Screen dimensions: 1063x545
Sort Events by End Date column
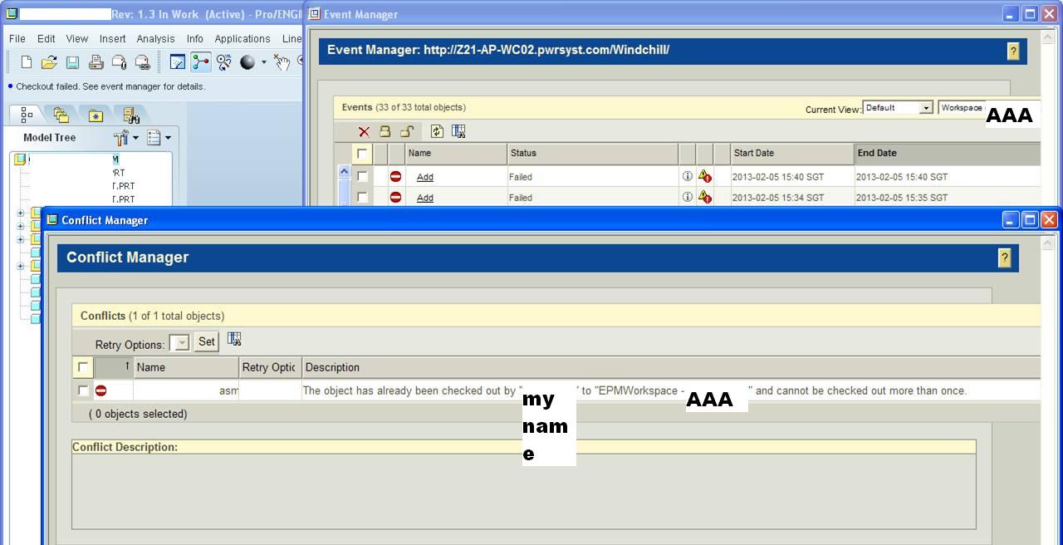coord(948,153)
